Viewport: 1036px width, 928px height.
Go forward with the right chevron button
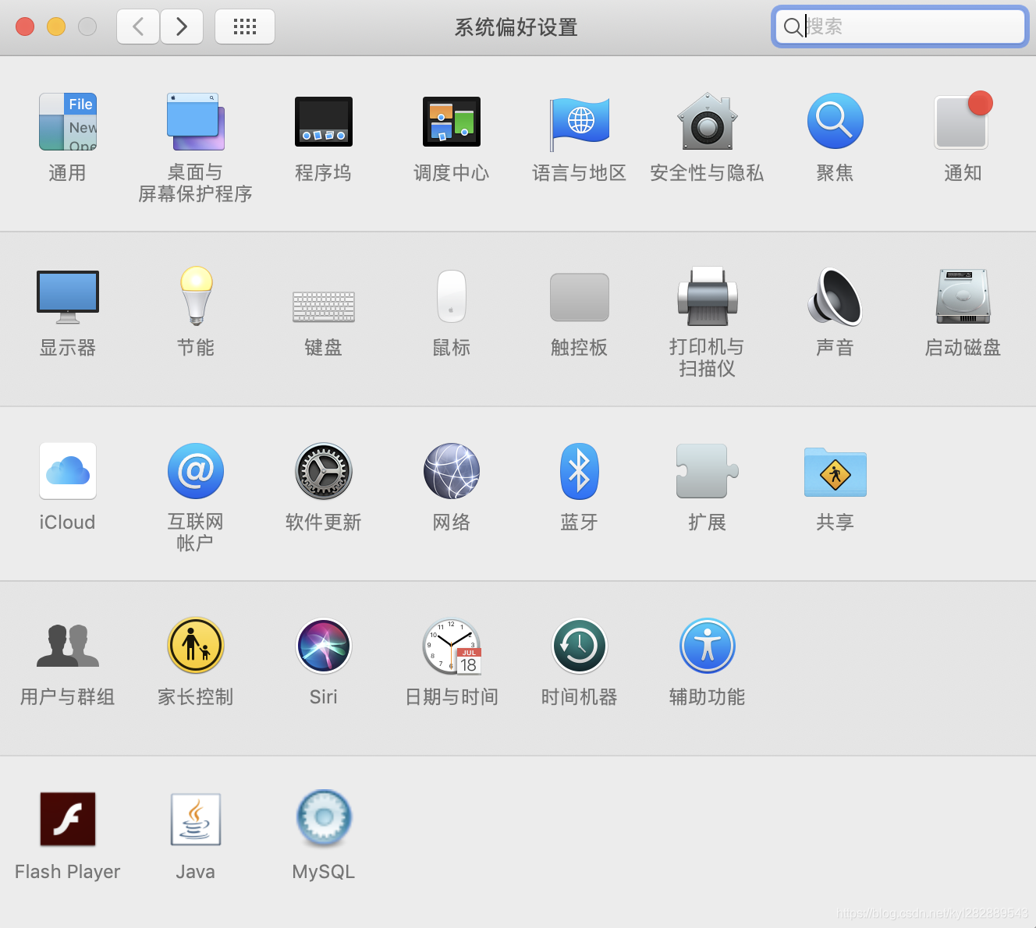[182, 27]
